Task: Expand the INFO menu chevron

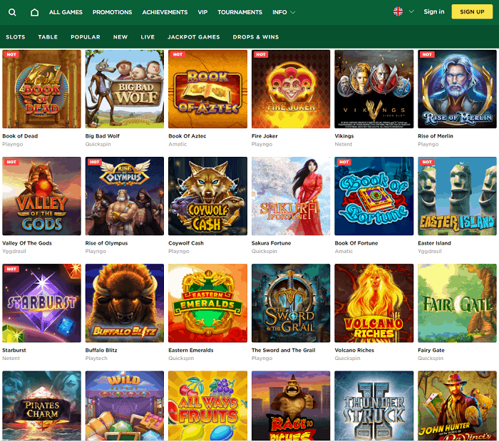Action: pyautogui.click(x=293, y=12)
